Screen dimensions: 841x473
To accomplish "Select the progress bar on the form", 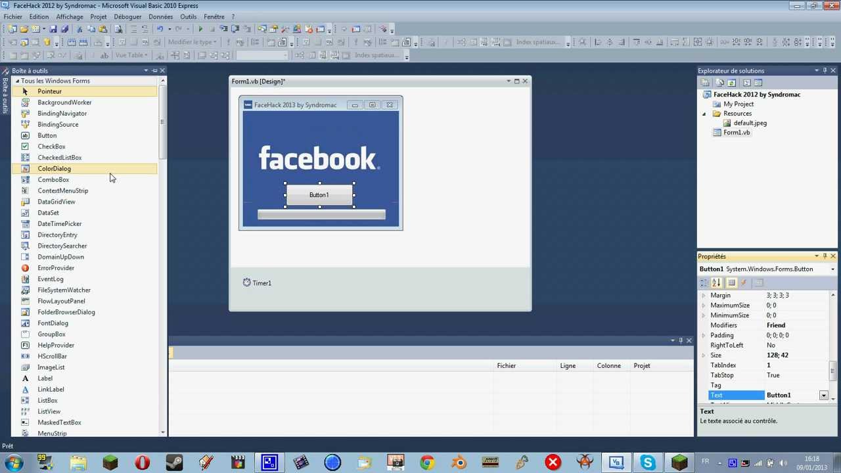I will [321, 214].
